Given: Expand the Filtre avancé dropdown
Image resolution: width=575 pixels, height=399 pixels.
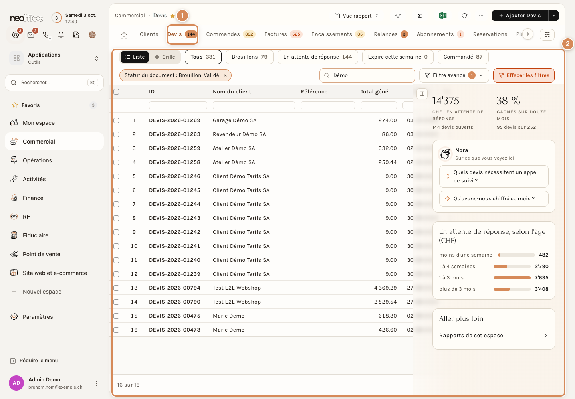Looking at the screenshot, I should [454, 75].
